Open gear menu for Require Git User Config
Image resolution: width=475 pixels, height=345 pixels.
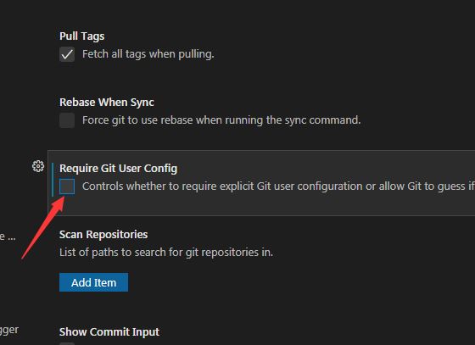(38, 166)
